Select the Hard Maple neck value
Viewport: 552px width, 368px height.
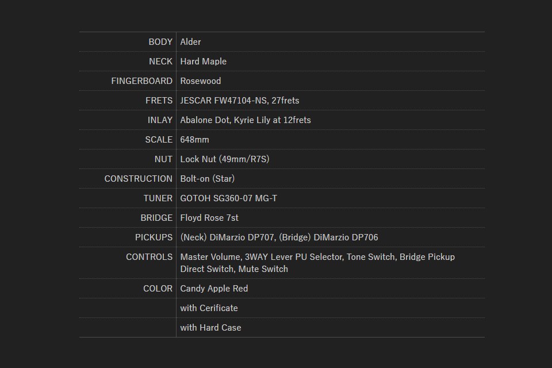pyautogui.click(x=203, y=62)
